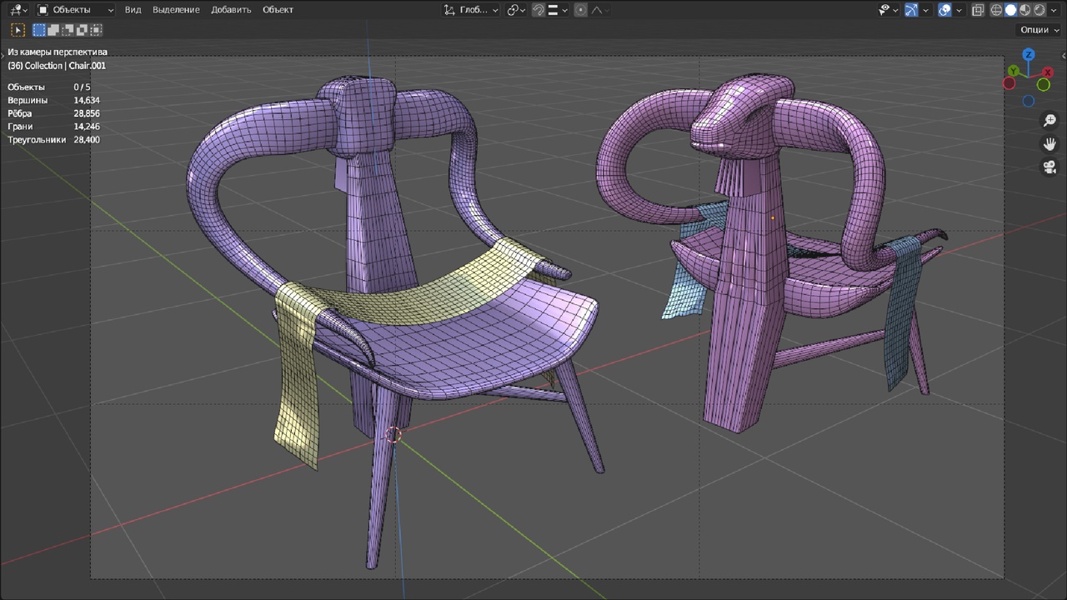Choose the intersect selection mode

96,30
